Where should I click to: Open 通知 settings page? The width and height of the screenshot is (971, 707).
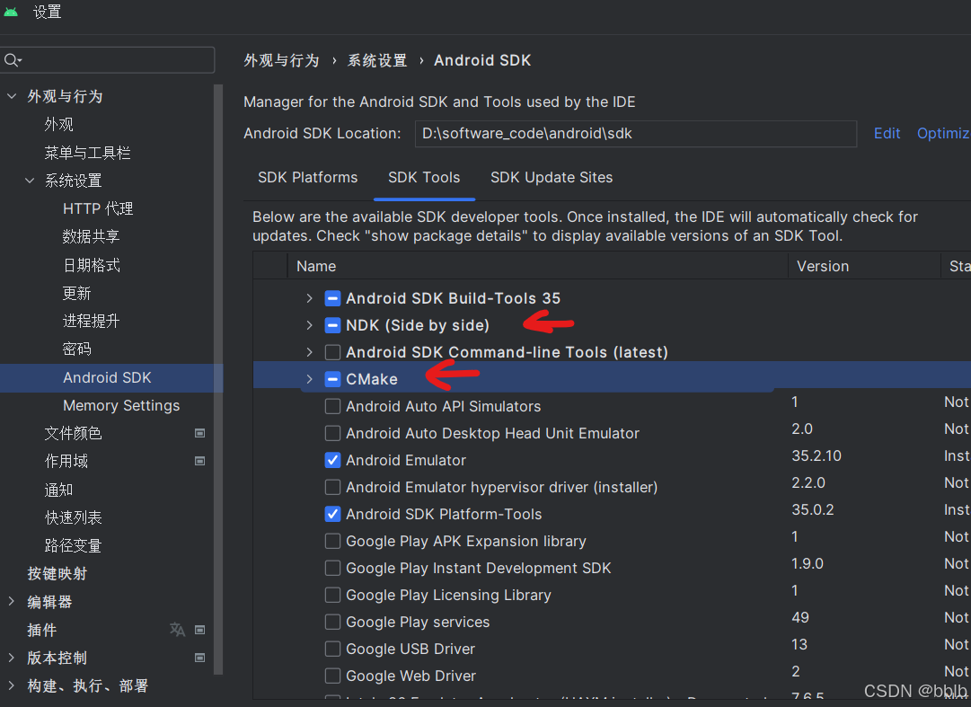[58, 490]
